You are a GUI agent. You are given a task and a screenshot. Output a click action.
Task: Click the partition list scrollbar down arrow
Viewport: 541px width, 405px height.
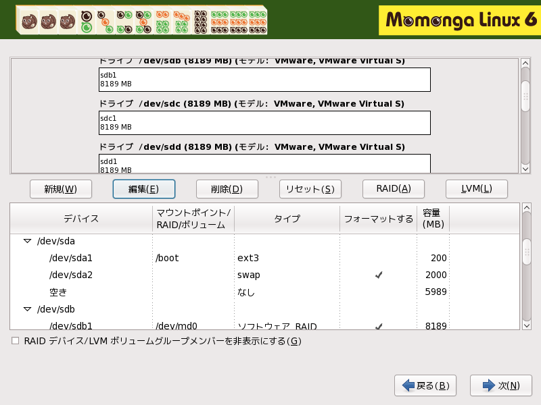click(527, 325)
